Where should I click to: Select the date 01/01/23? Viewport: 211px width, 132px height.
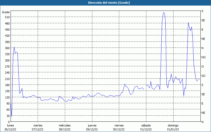point(173,130)
